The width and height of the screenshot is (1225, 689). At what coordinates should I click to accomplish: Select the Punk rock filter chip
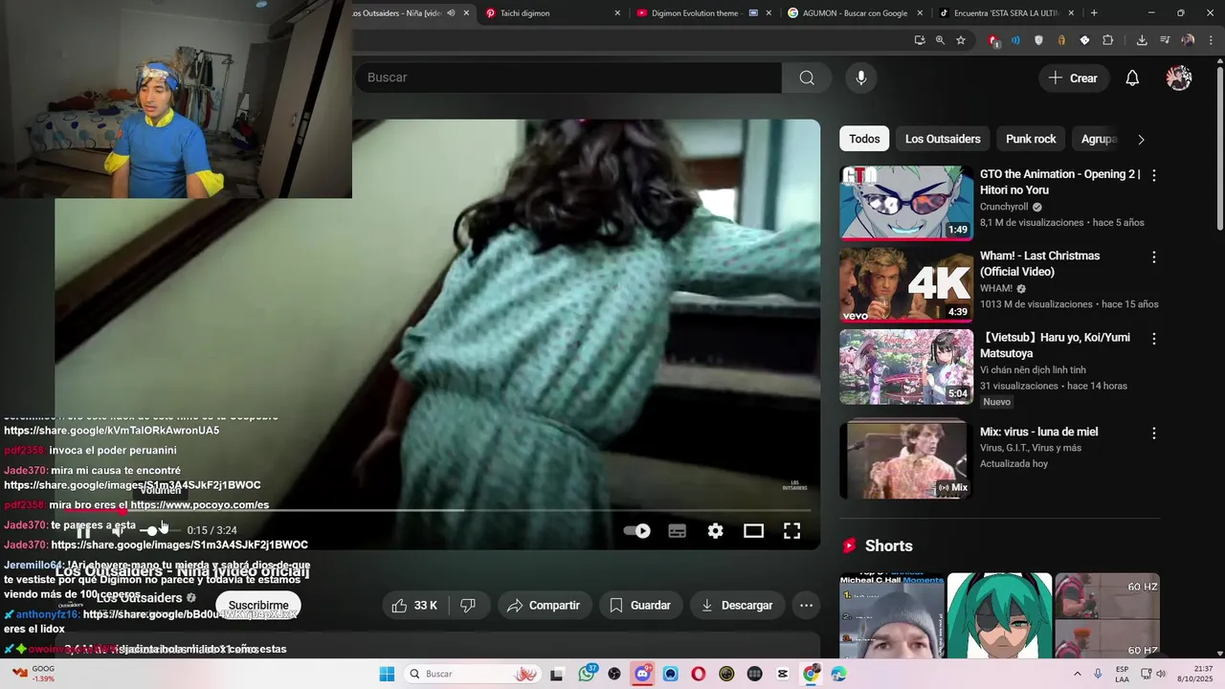(1031, 139)
